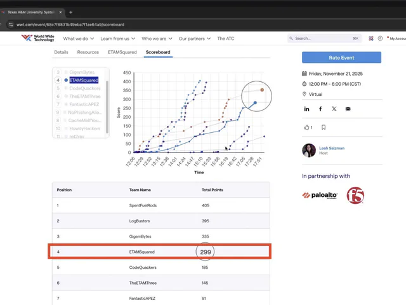Click the browser address bar URL
The width and height of the screenshot is (406, 305).
click(70, 25)
